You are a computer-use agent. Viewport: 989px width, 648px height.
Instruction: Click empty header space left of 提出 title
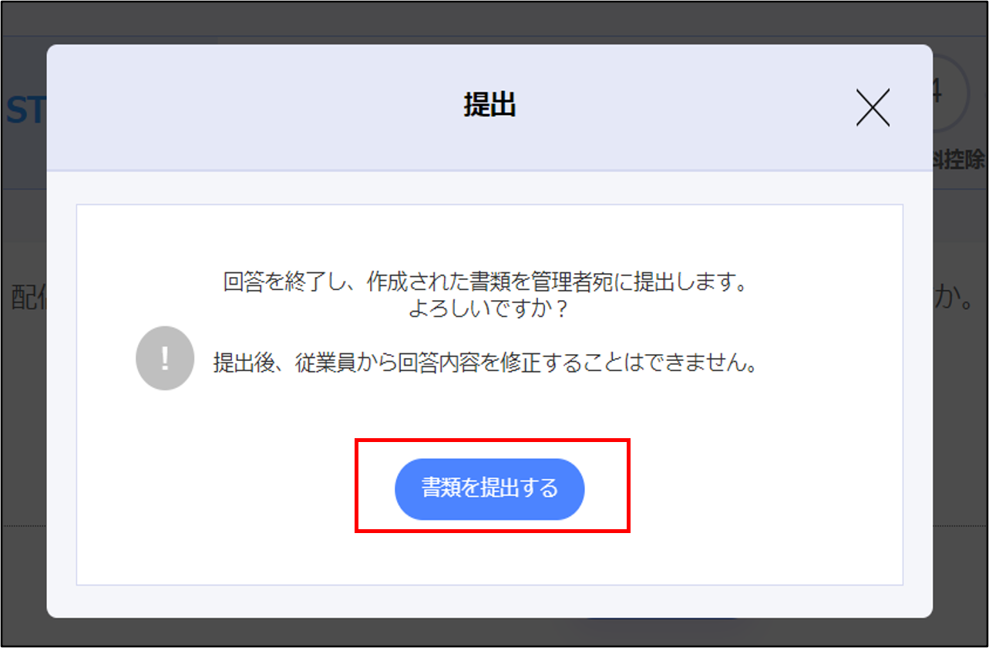tap(254, 107)
